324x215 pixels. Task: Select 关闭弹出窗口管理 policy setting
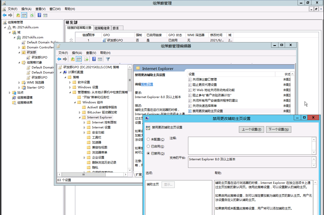[x=204, y=80]
